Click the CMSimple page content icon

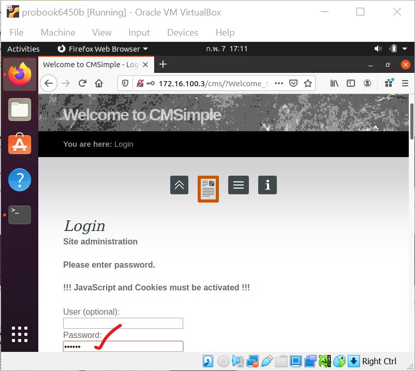pos(208,189)
